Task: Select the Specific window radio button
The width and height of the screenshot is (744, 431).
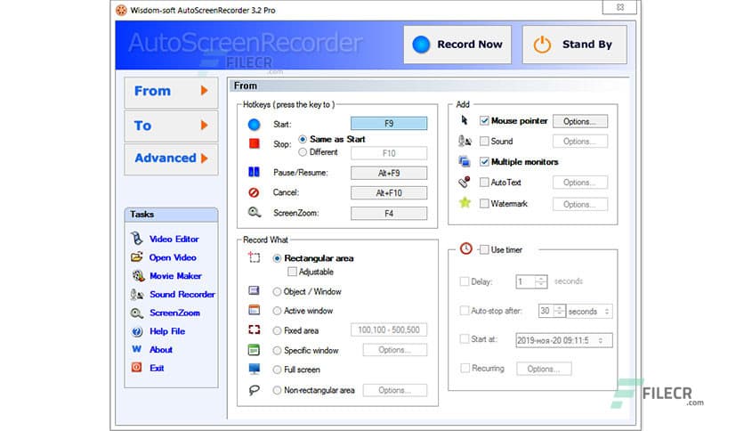Action: coord(277,351)
